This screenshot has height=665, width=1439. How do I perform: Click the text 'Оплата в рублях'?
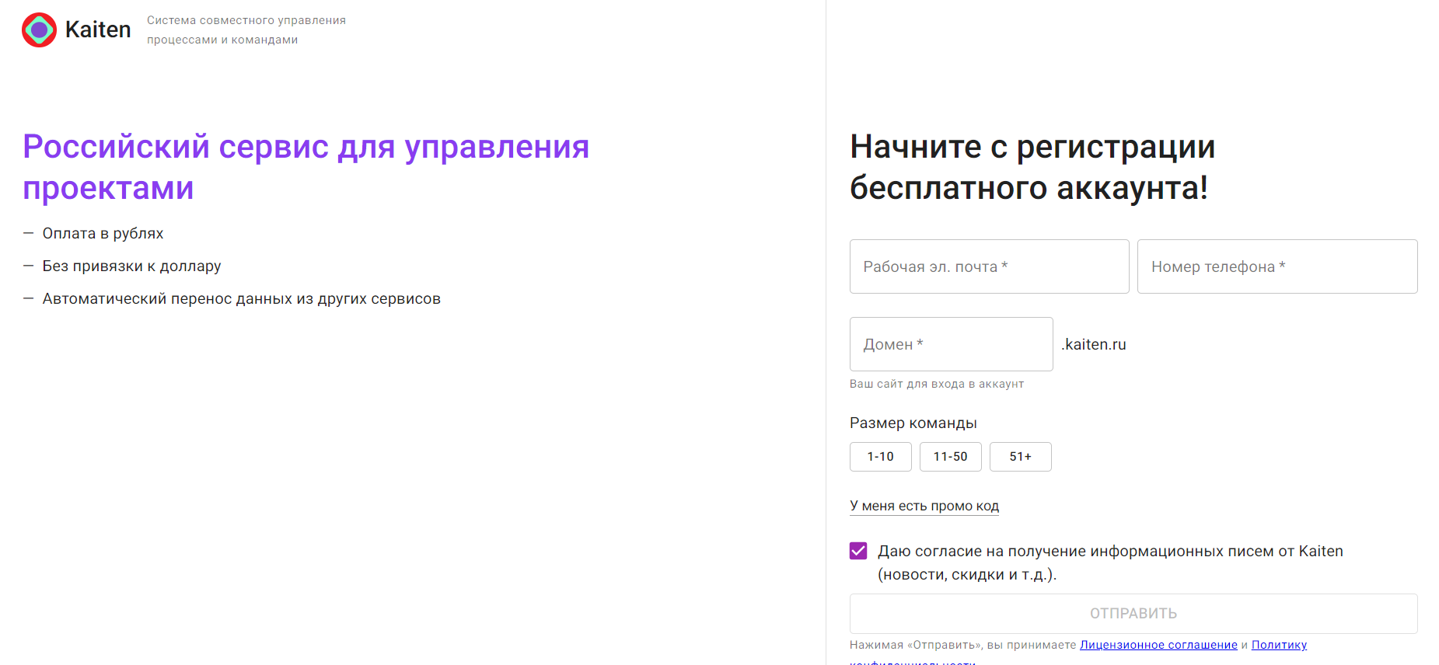point(103,233)
